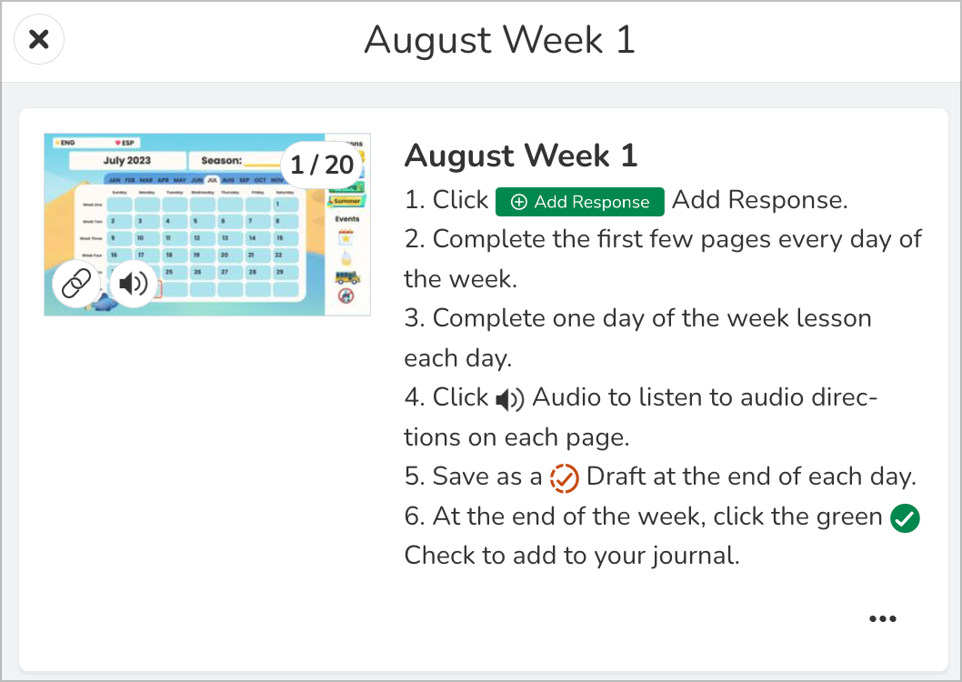The height and width of the screenshot is (682, 962).
Task: Click the JAN month tab
Action: click(115, 180)
